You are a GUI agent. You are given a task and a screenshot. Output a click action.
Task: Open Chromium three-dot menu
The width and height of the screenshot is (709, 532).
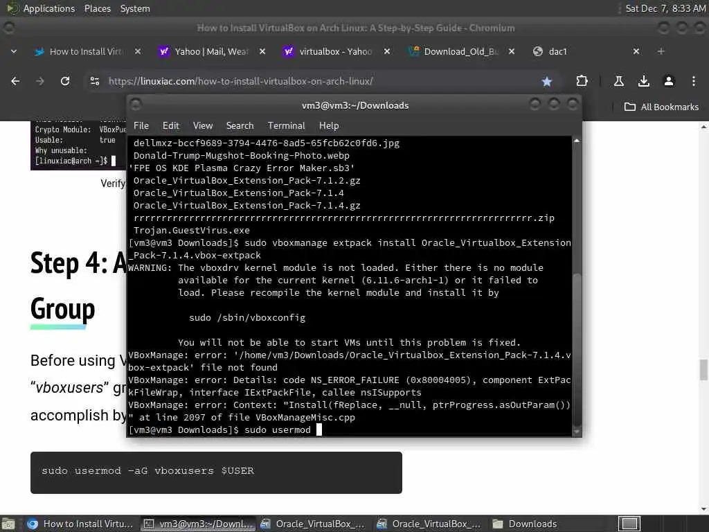click(694, 82)
